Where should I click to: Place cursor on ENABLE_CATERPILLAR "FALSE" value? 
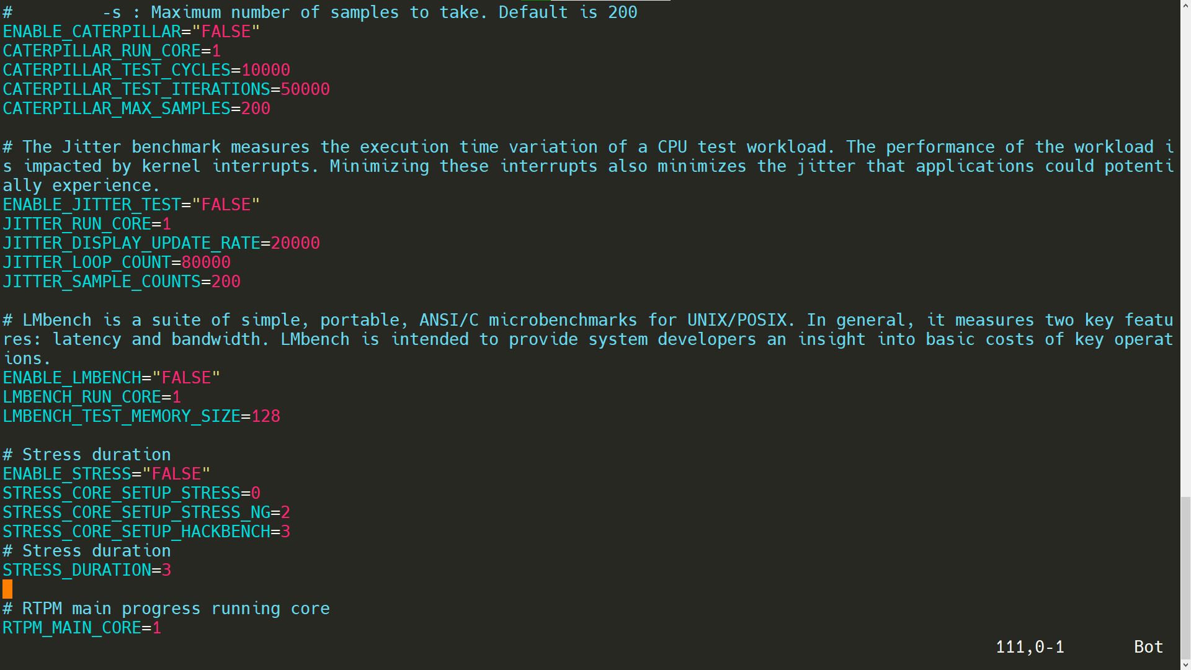[x=226, y=32]
